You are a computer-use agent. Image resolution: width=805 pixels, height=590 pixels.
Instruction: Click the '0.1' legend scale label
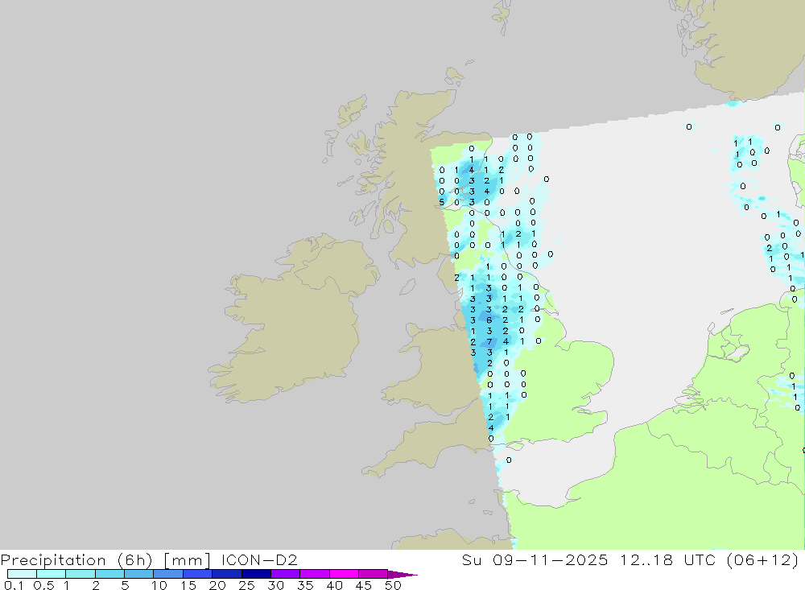click(x=13, y=585)
